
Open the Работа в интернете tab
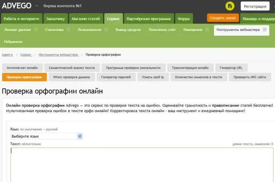21,18
